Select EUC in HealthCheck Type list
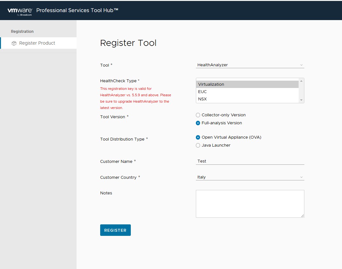342x269 pixels. click(247, 92)
